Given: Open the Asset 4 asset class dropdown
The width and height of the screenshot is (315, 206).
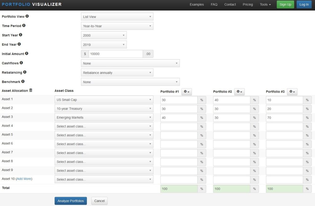Looking at the screenshot, I should click(x=104, y=126).
